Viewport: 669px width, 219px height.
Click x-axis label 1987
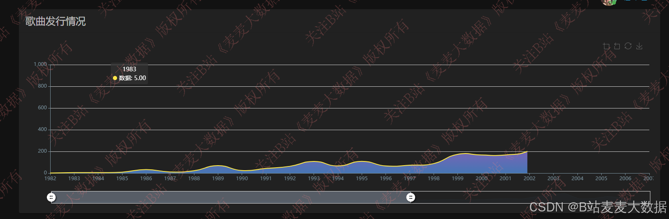(x=170, y=178)
